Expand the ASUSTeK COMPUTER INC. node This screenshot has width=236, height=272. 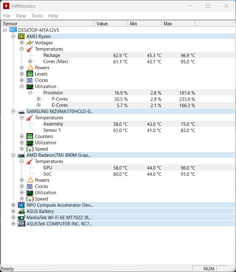13,224
